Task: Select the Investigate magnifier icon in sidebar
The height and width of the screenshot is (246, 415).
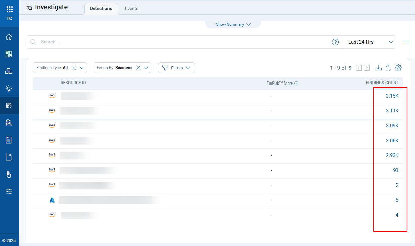Action: click(x=9, y=105)
